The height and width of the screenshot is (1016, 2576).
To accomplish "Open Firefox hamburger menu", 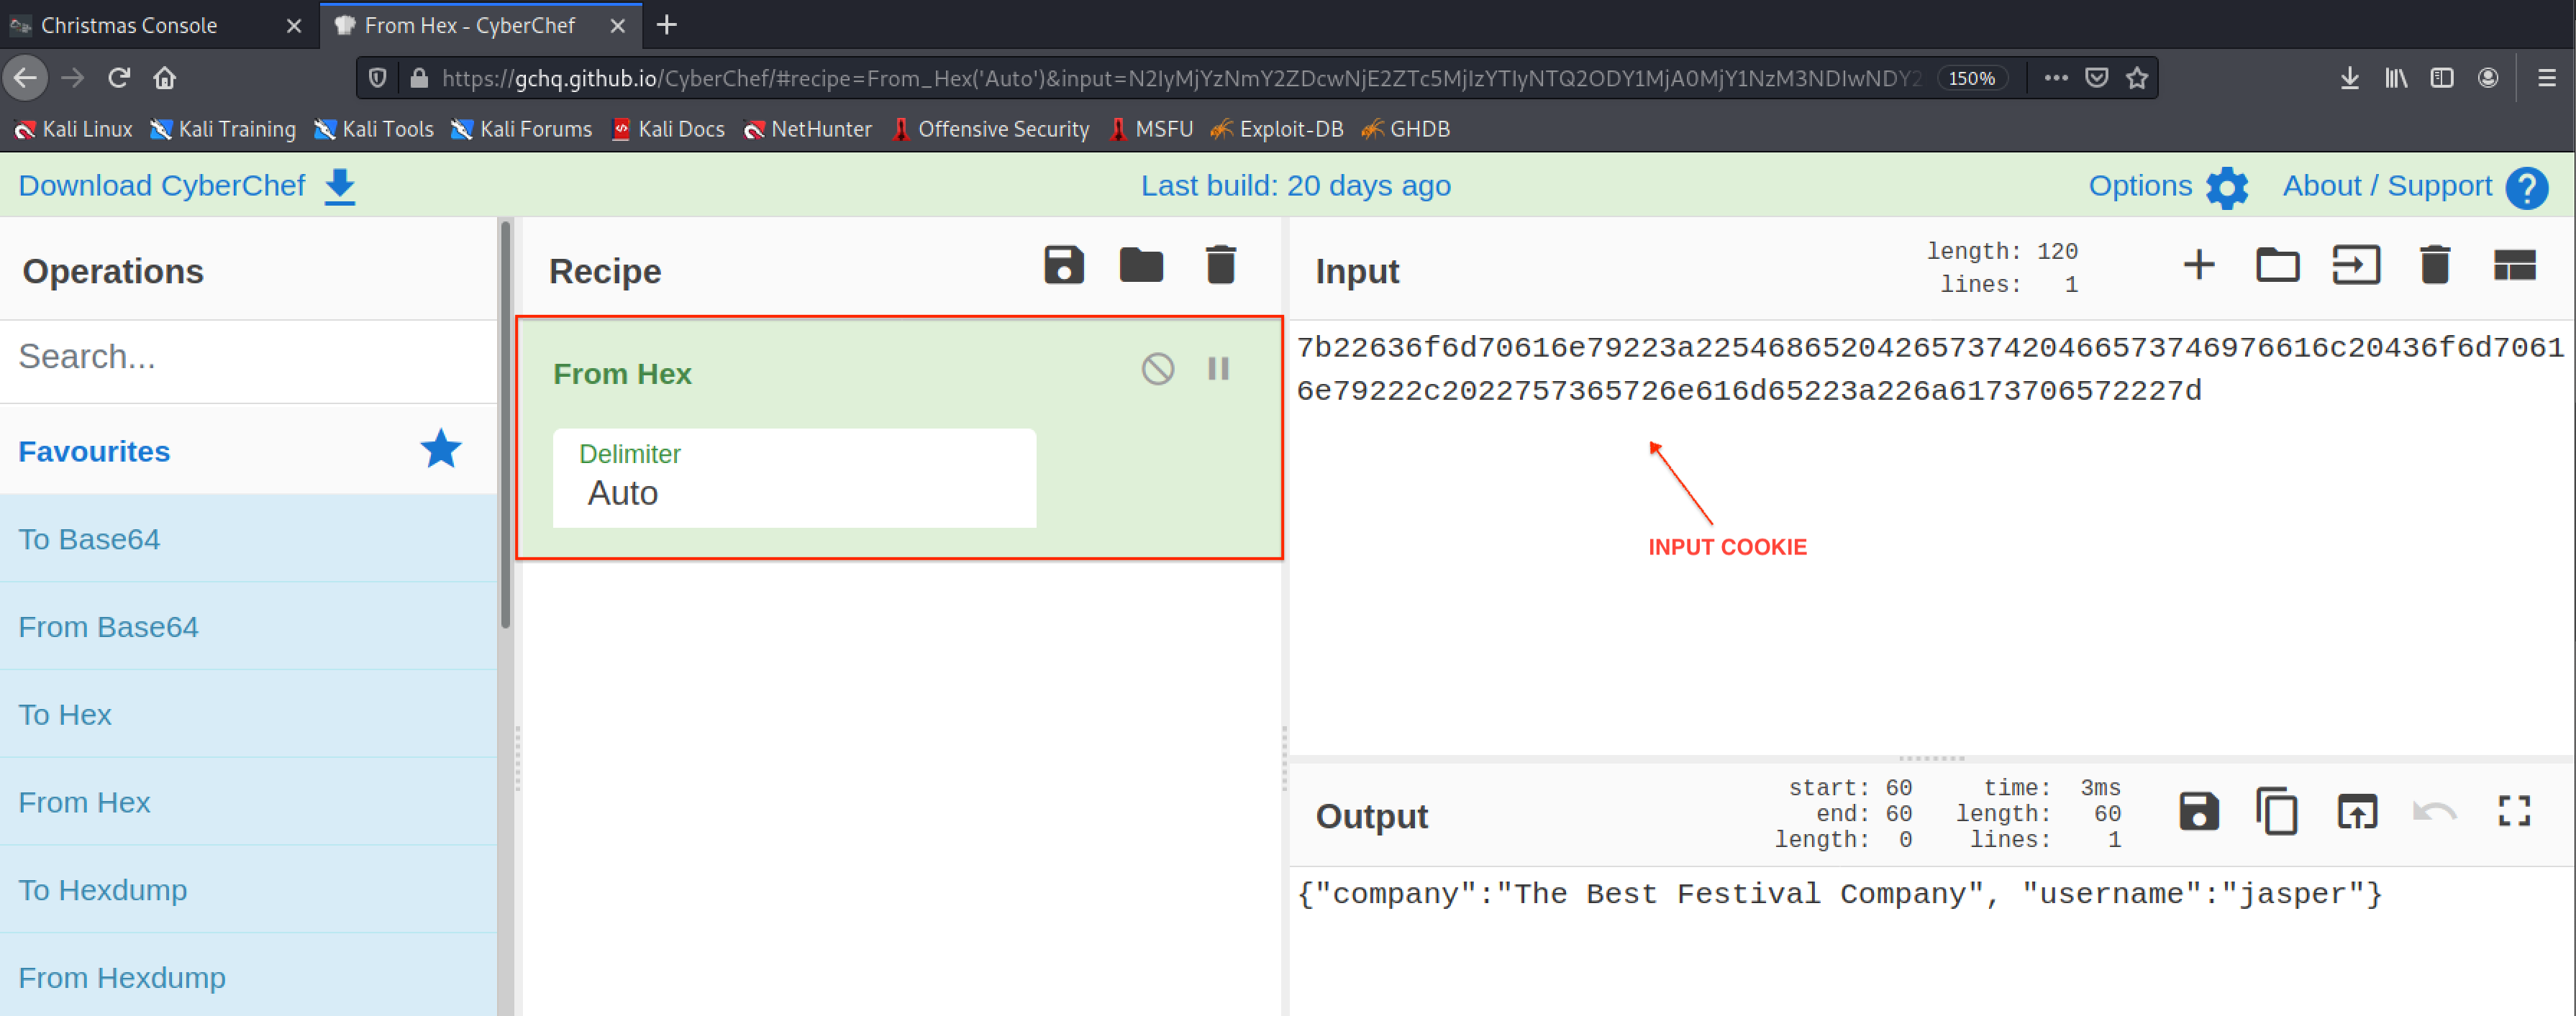I will click(x=2546, y=78).
